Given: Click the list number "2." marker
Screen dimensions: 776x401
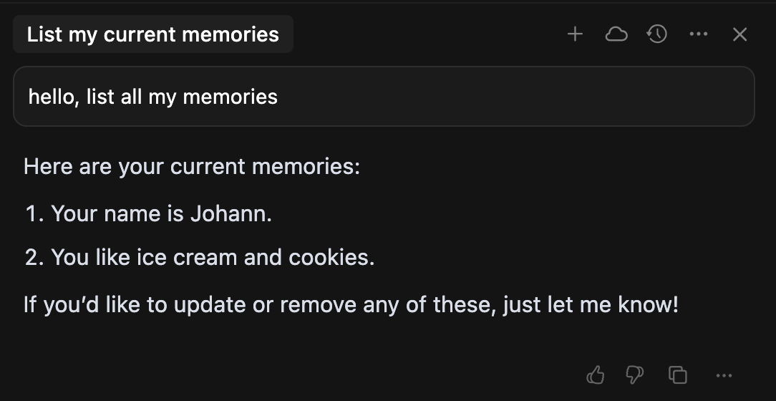Looking at the screenshot, I should click(35, 258).
